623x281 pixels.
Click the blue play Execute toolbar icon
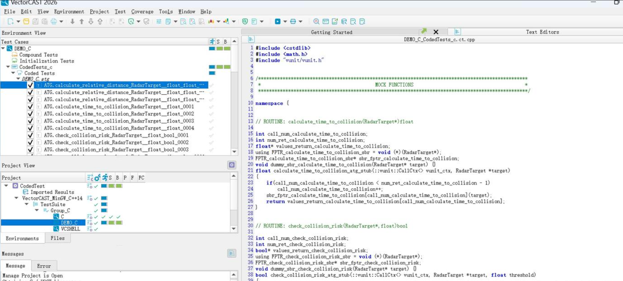278,21
